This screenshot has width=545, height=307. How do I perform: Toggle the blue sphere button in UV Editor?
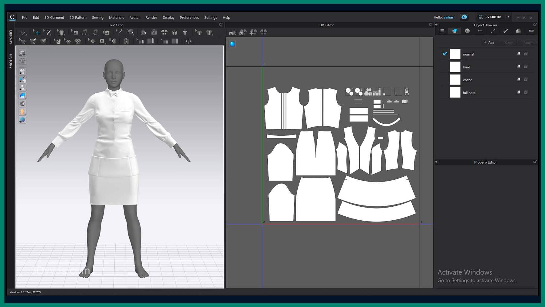point(232,44)
